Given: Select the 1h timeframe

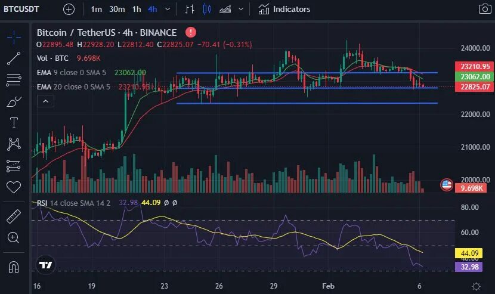Looking at the screenshot, I should [137, 9].
